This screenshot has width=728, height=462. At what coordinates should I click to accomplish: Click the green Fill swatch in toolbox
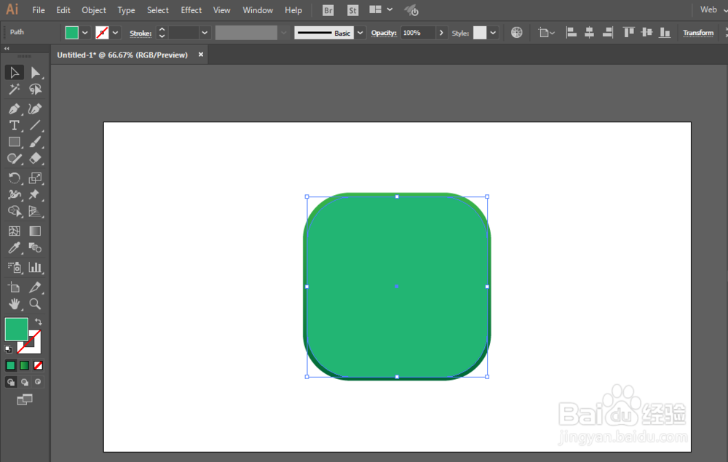point(16,330)
